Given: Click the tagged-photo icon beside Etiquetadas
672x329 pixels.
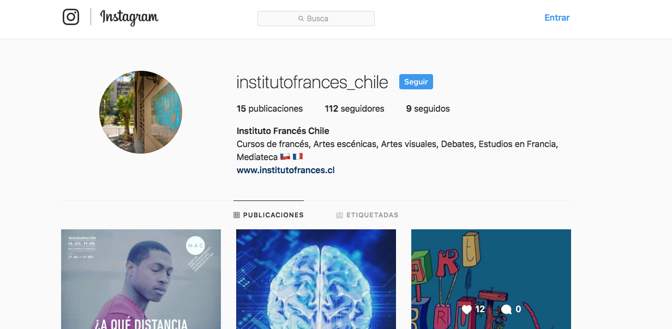Looking at the screenshot, I should click(340, 215).
